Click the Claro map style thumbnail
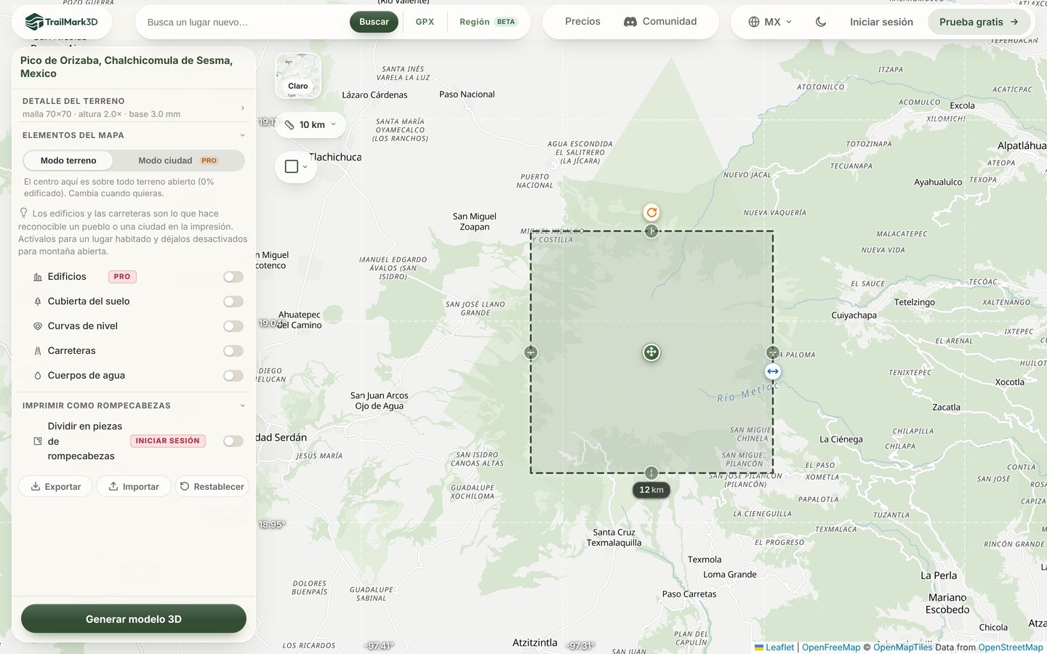Image resolution: width=1047 pixels, height=654 pixels. pos(298,76)
